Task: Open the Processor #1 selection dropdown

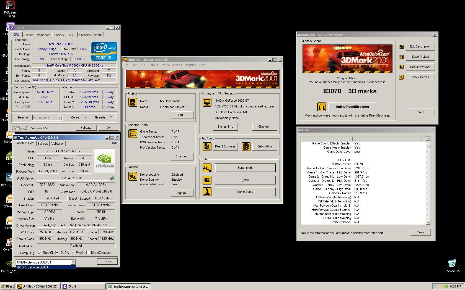Action: click(x=60, y=118)
